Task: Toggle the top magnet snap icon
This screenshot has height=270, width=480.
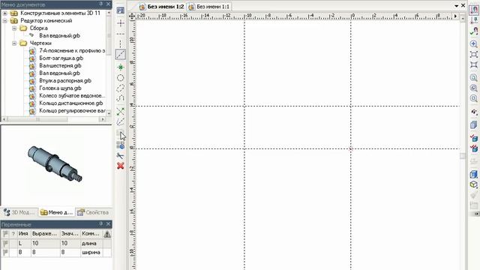Action: pos(474,10)
